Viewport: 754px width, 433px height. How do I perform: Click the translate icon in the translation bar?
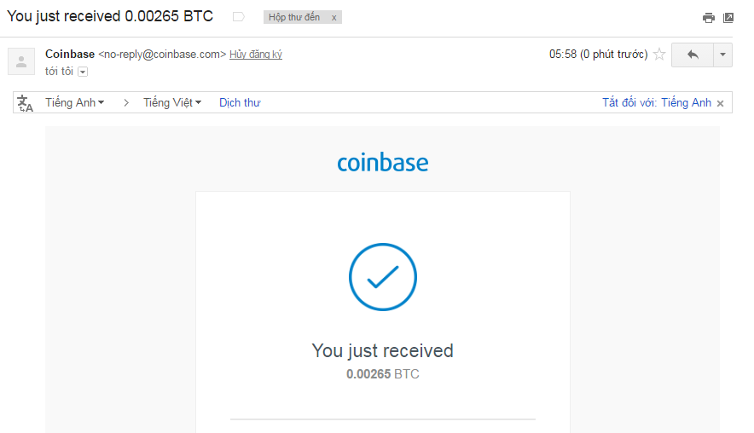[25, 103]
